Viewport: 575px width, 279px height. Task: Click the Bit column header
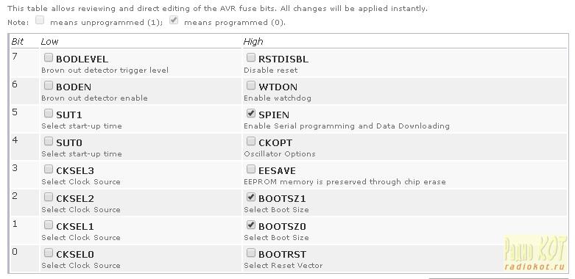pos(17,42)
